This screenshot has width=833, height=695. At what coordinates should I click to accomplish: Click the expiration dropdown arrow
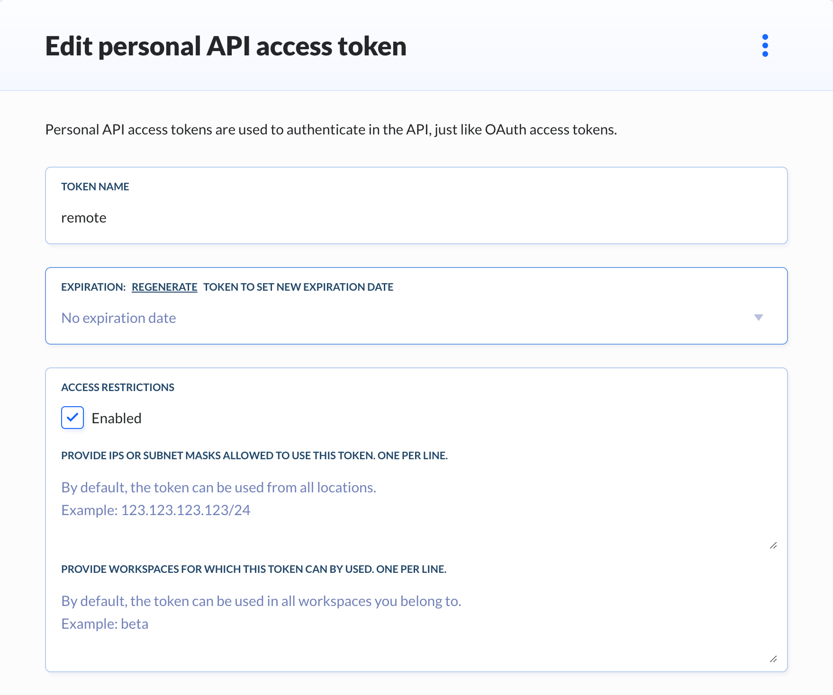(x=758, y=318)
